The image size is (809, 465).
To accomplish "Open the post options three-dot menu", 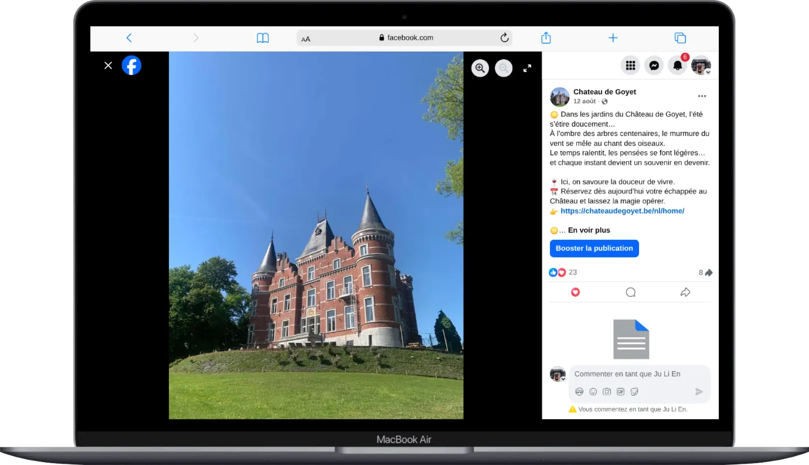I will (702, 96).
